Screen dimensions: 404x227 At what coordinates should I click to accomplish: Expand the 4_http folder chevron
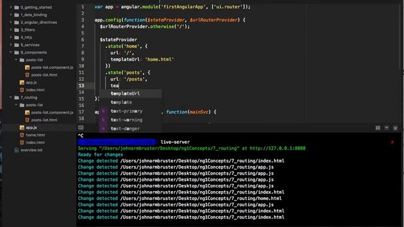coord(11,37)
